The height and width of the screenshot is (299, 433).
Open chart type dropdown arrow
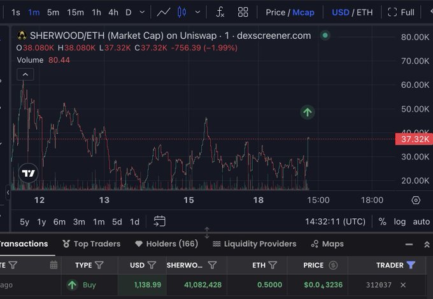197,12
